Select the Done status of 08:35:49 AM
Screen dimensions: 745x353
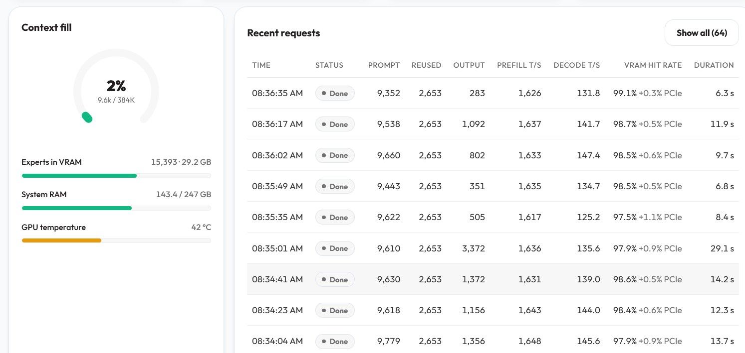pos(335,186)
